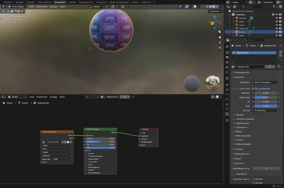Adjust the Rugosidad slider in properties
The height and width of the screenshot is (188, 284).
pyautogui.click(x=266, y=97)
